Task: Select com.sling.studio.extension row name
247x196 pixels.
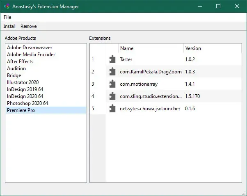Action: (x=151, y=96)
